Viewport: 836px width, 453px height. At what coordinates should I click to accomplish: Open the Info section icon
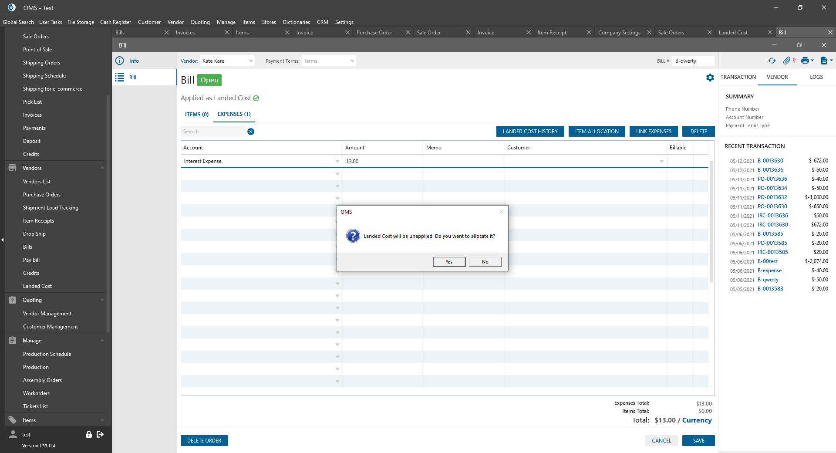[x=120, y=61]
